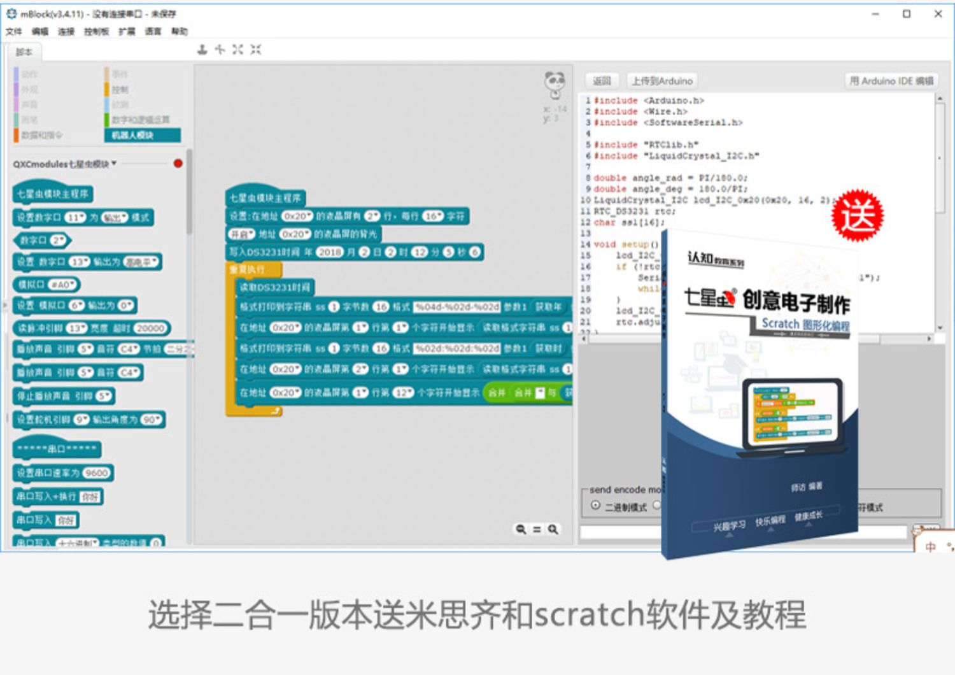
Task: Click the code pane scroll-down arrow
Action: click(x=940, y=328)
